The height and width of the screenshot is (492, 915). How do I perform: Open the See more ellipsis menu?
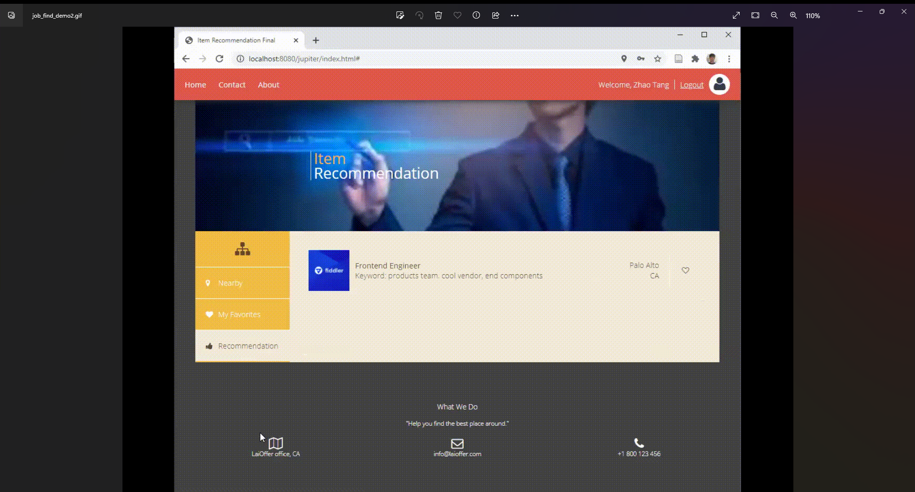coord(515,16)
